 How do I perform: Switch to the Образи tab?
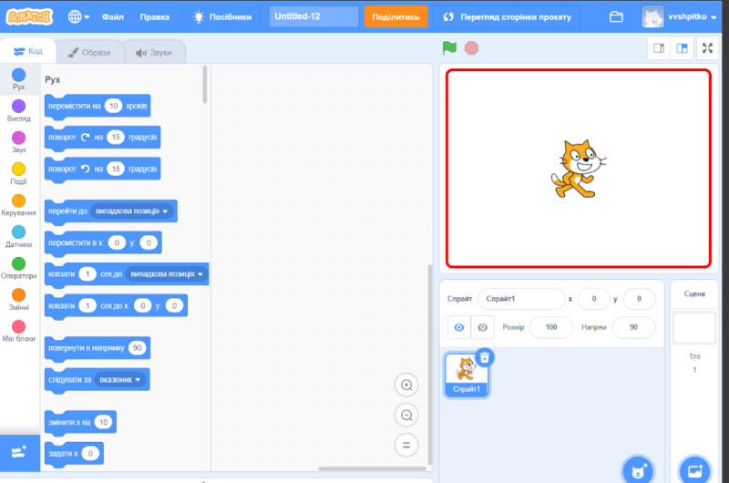pyautogui.click(x=90, y=52)
